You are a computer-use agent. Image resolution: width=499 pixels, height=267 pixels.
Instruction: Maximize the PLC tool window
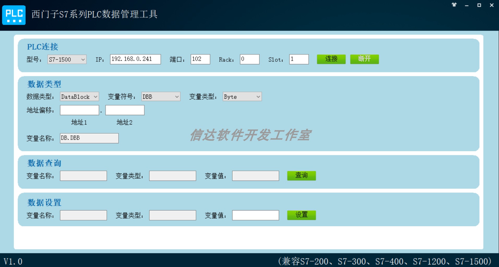point(479,5)
